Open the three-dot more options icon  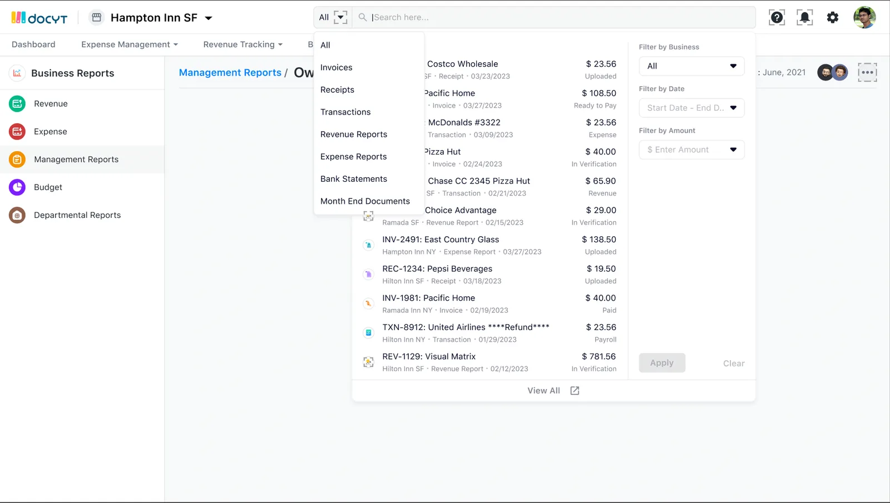[867, 72]
